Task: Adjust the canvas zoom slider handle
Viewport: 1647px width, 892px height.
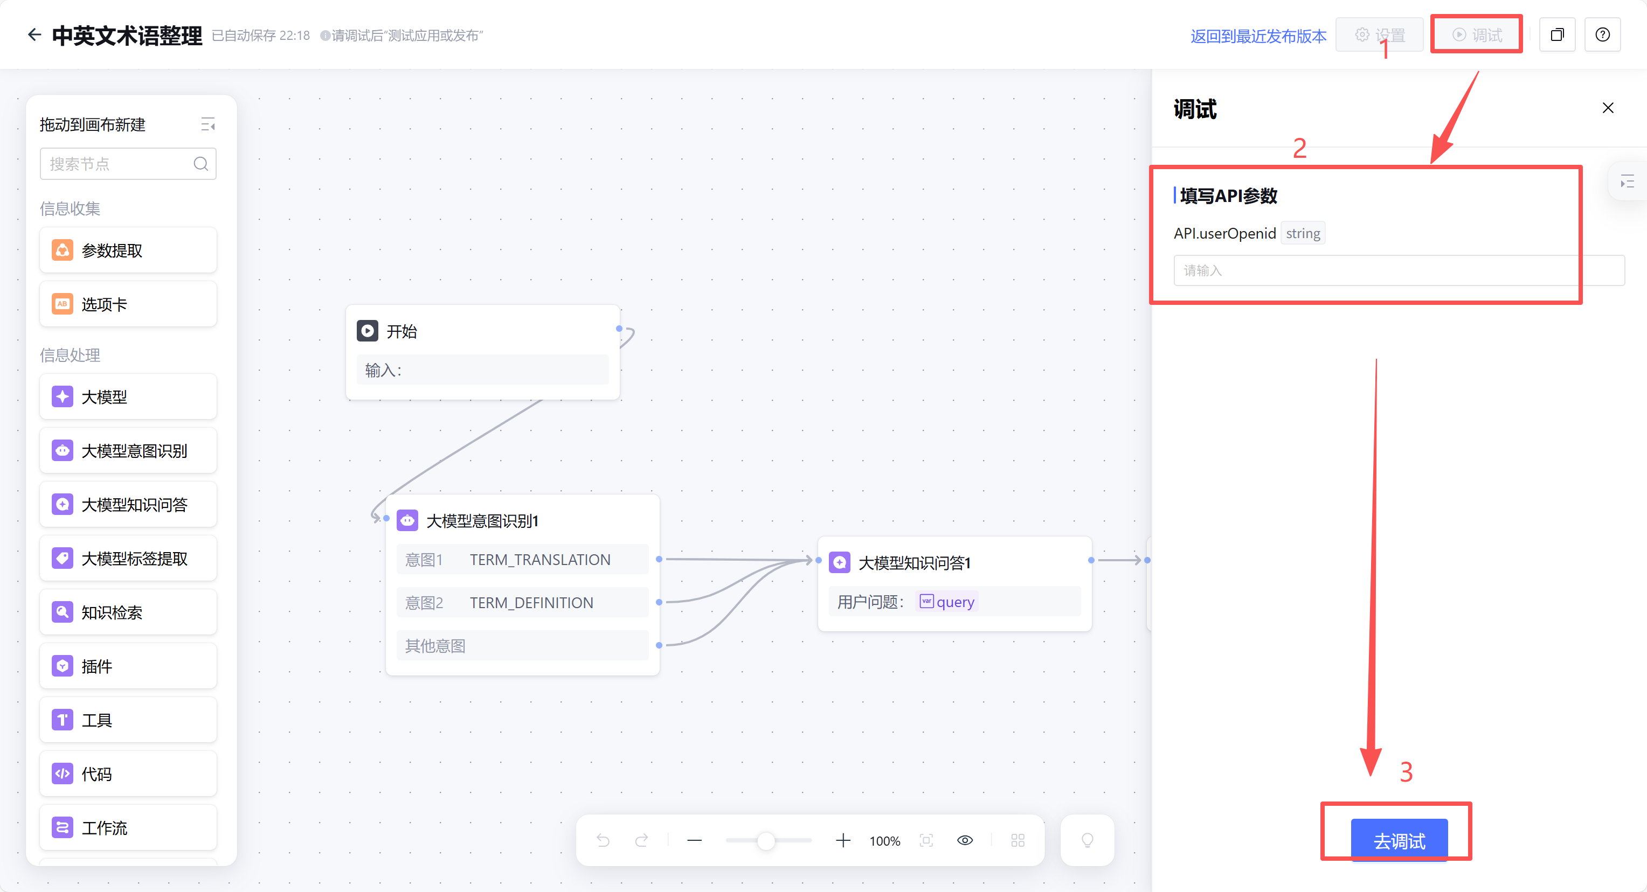Action: coord(765,841)
